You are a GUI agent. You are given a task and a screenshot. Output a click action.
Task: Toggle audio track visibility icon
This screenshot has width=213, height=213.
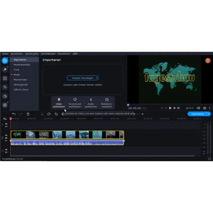(6, 150)
